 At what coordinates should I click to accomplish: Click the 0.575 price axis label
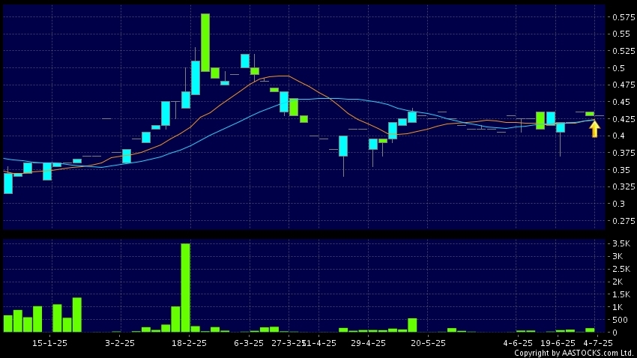pyautogui.click(x=624, y=17)
